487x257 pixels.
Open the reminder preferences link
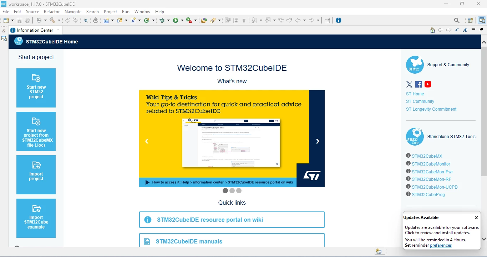(441, 245)
